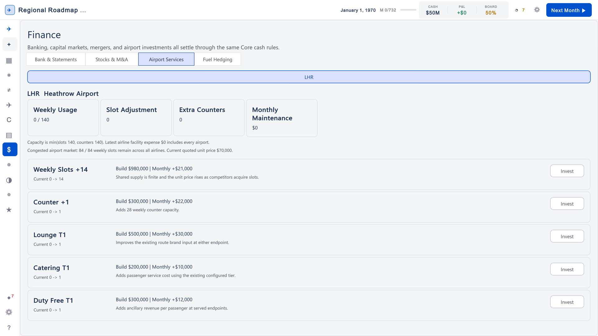Switch to the Bank & Statements tab

tap(56, 59)
